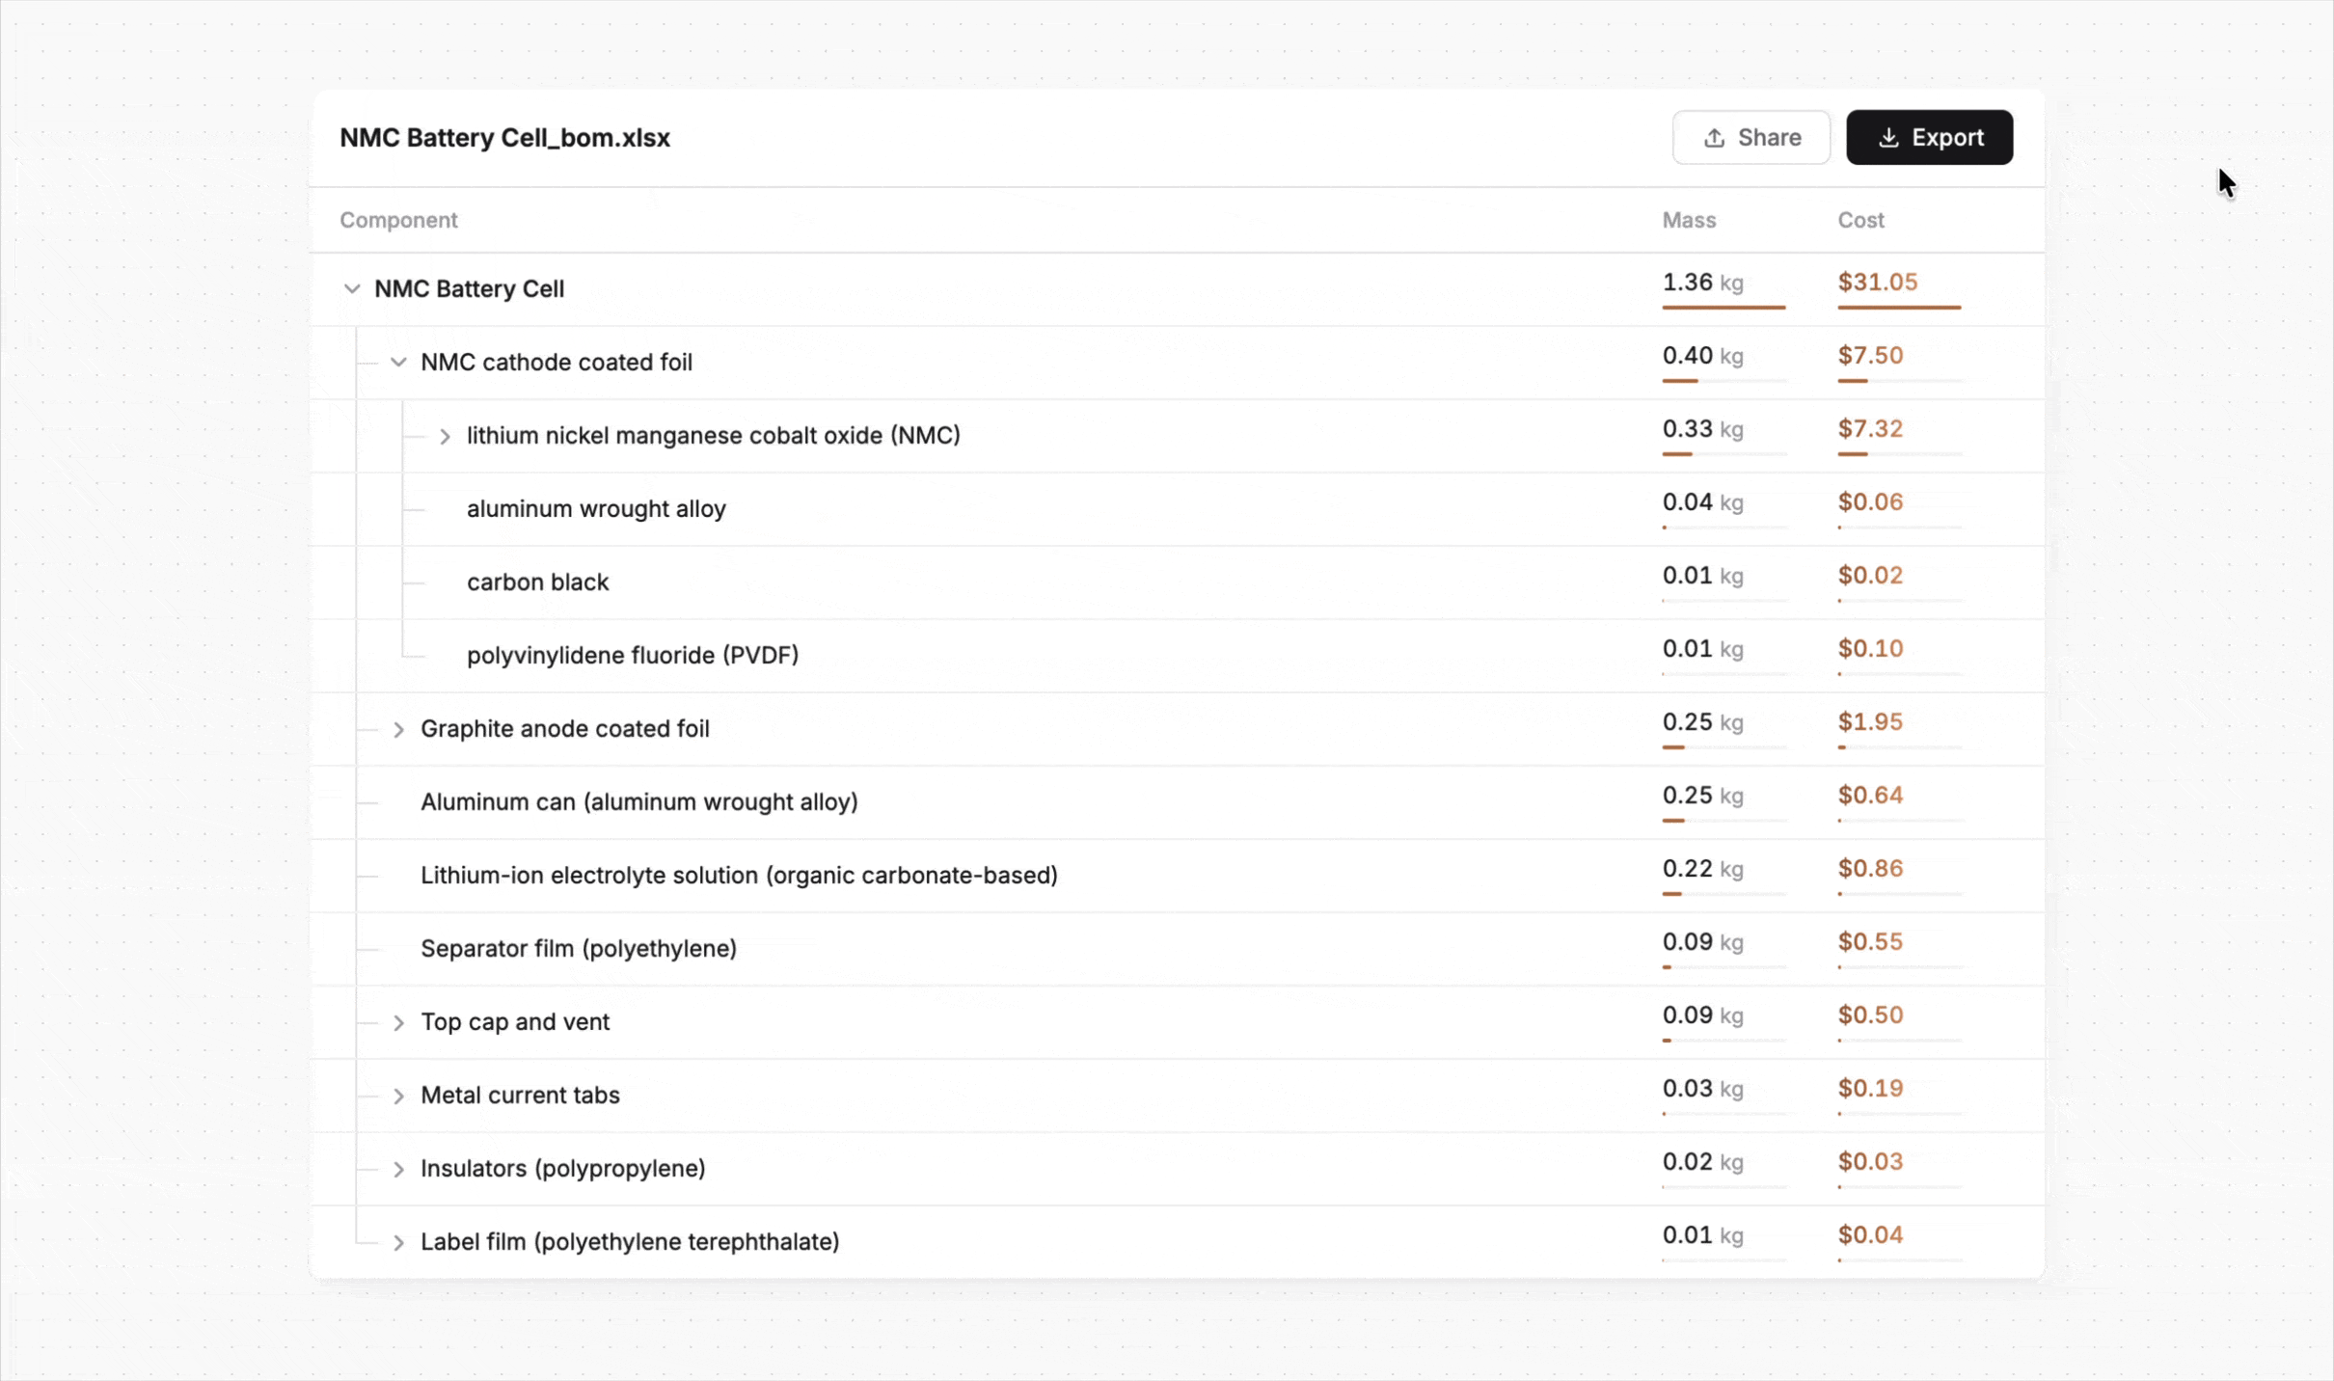The image size is (2334, 1381).
Task: Click the Export download icon
Action: click(1888, 138)
